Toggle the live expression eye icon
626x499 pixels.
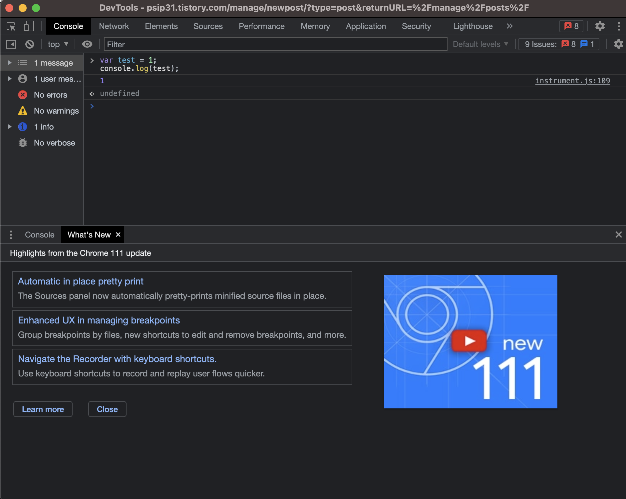coord(87,44)
